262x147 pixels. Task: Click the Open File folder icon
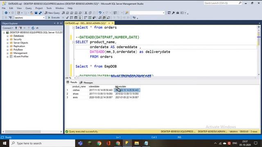(x=32, y=13)
